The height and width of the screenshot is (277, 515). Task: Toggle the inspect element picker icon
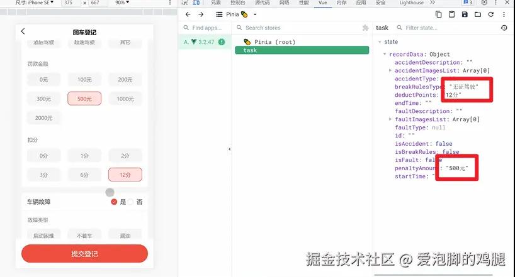(185, 3)
